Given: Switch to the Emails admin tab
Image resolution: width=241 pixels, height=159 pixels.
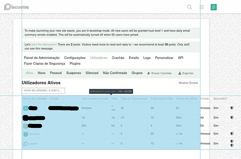Looking at the screenshot, I should pos(134,58).
